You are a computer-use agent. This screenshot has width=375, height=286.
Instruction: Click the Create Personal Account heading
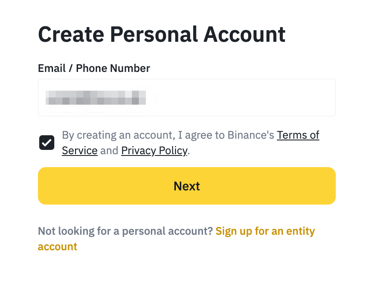[x=162, y=34]
